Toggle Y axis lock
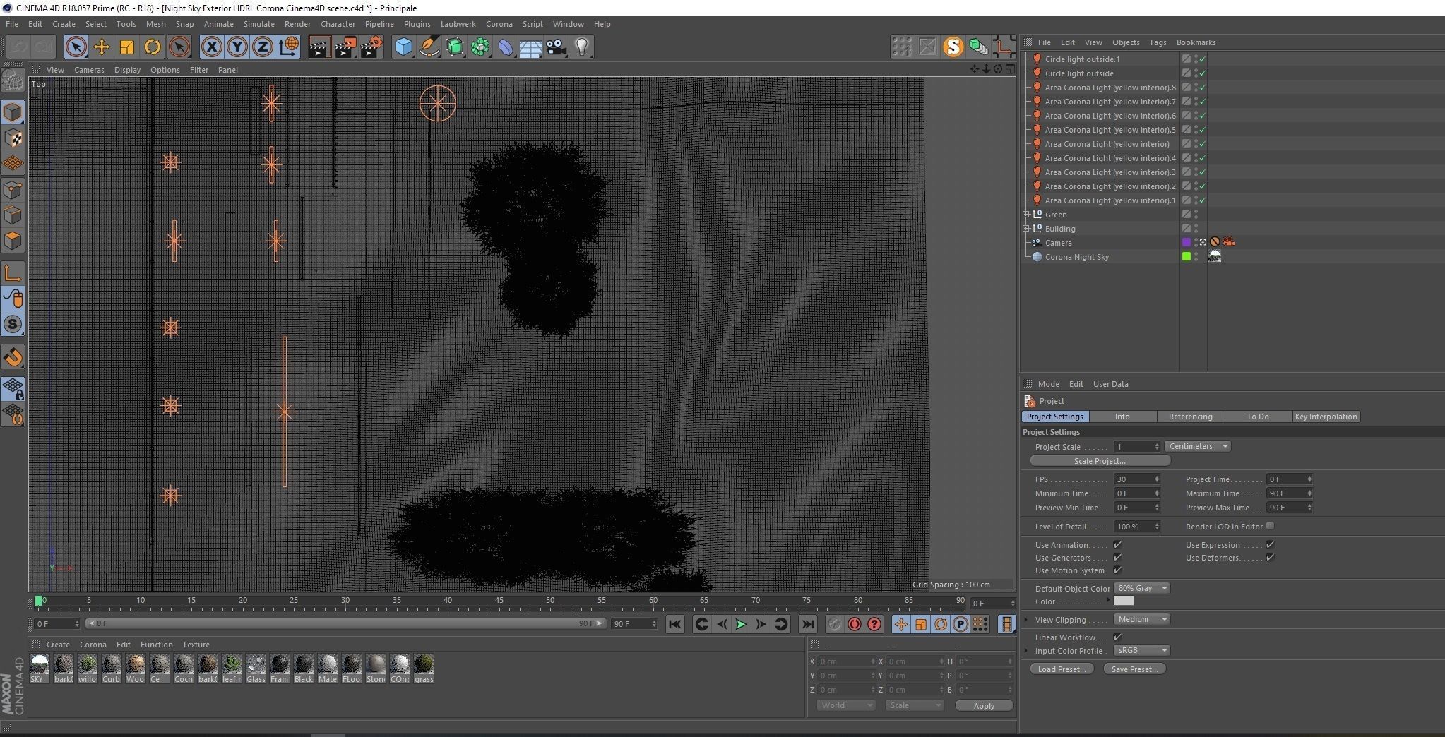 [237, 47]
